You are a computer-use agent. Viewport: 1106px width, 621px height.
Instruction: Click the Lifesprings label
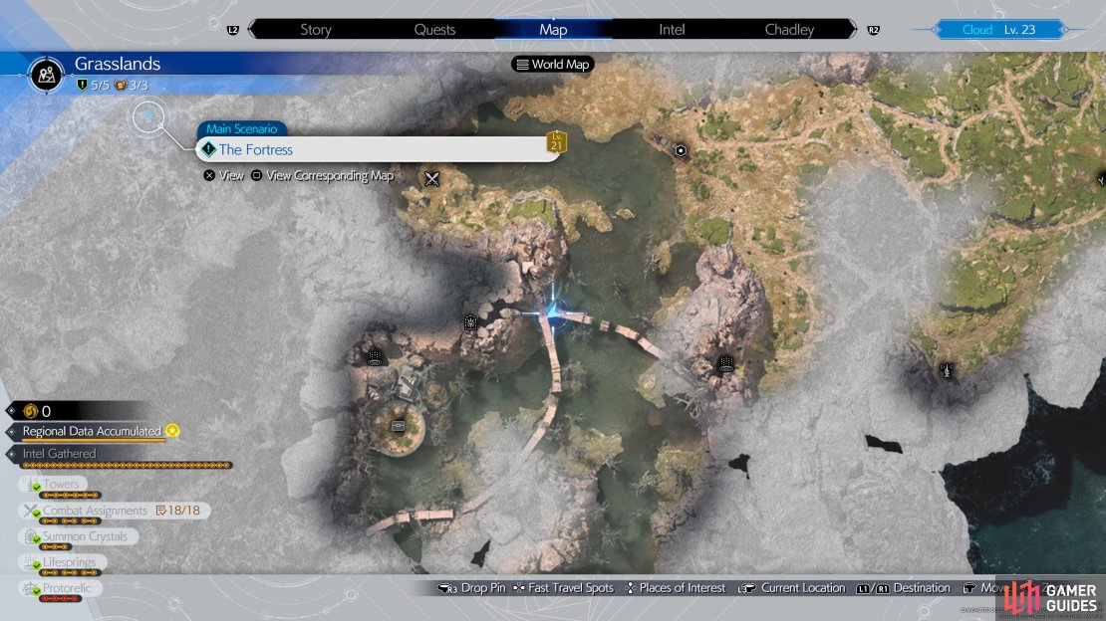coord(69,562)
